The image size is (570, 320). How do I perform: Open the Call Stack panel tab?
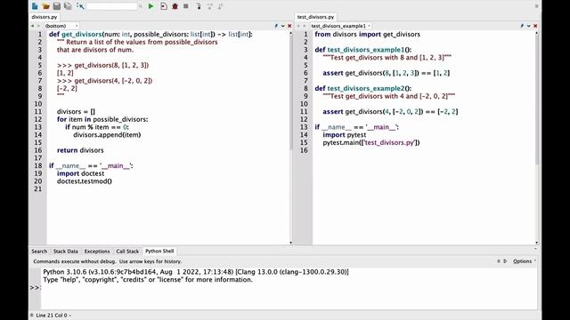click(x=127, y=251)
